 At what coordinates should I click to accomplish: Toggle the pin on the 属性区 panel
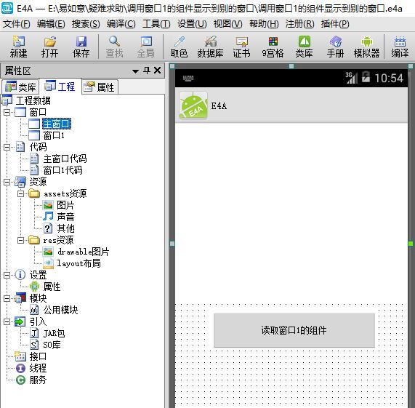(x=147, y=71)
